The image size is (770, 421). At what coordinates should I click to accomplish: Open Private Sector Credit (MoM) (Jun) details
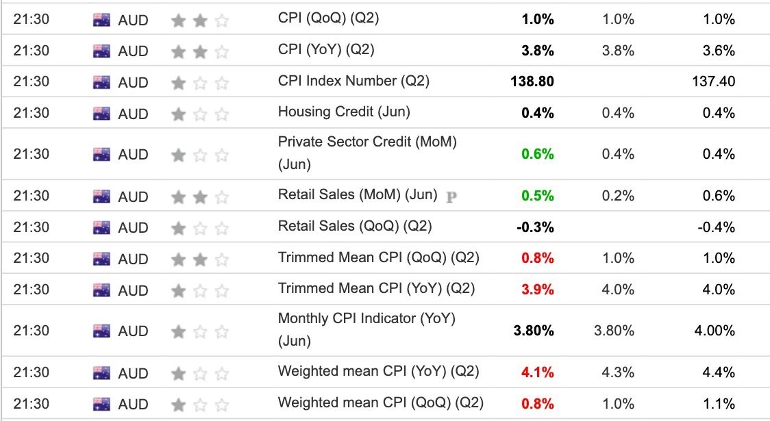[x=367, y=153]
